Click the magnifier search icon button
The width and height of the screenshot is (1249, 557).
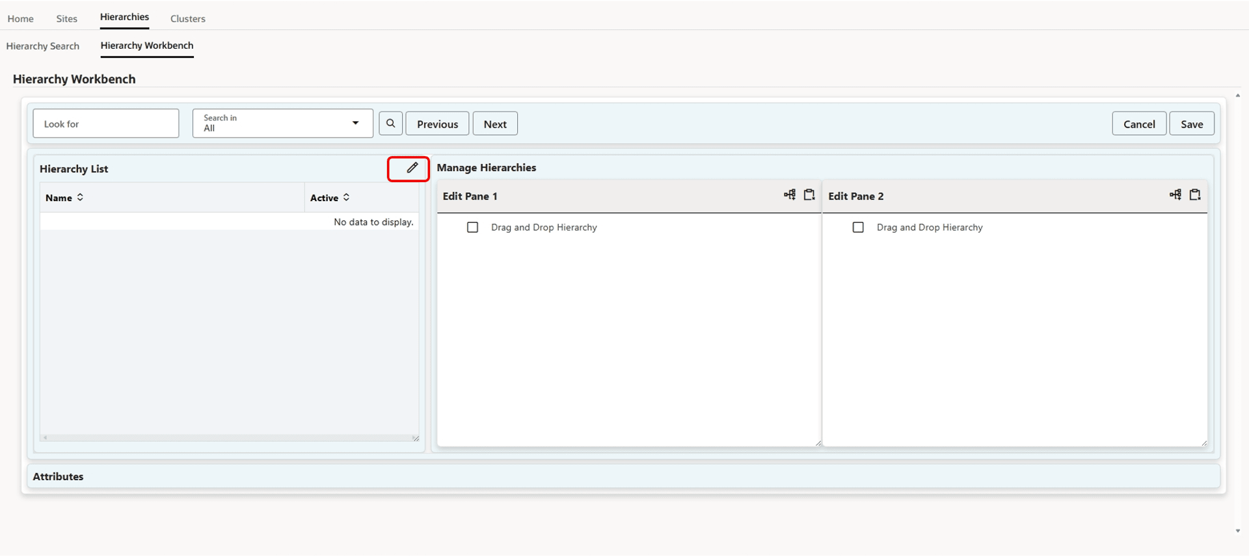tap(390, 123)
